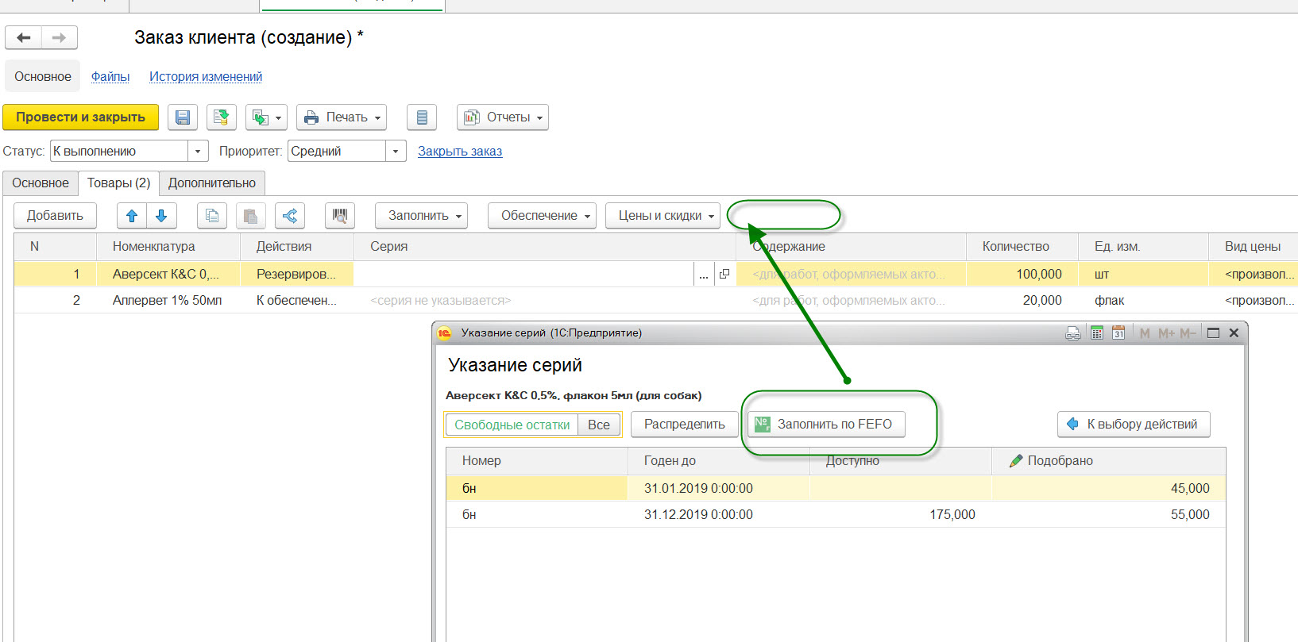The height and width of the screenshot is (642, 1298).
Task: Move the row up with the blue up arrow
Action: pyautogui.click(x=132, y=215)
